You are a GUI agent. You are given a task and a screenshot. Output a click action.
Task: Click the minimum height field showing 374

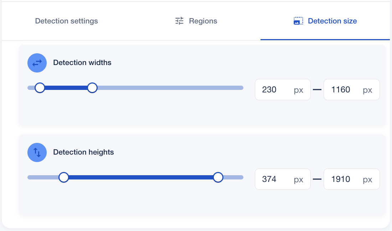(275, 179)
